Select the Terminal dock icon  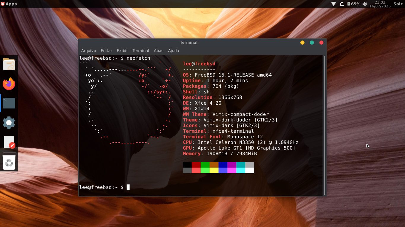(x=9, y=103)
